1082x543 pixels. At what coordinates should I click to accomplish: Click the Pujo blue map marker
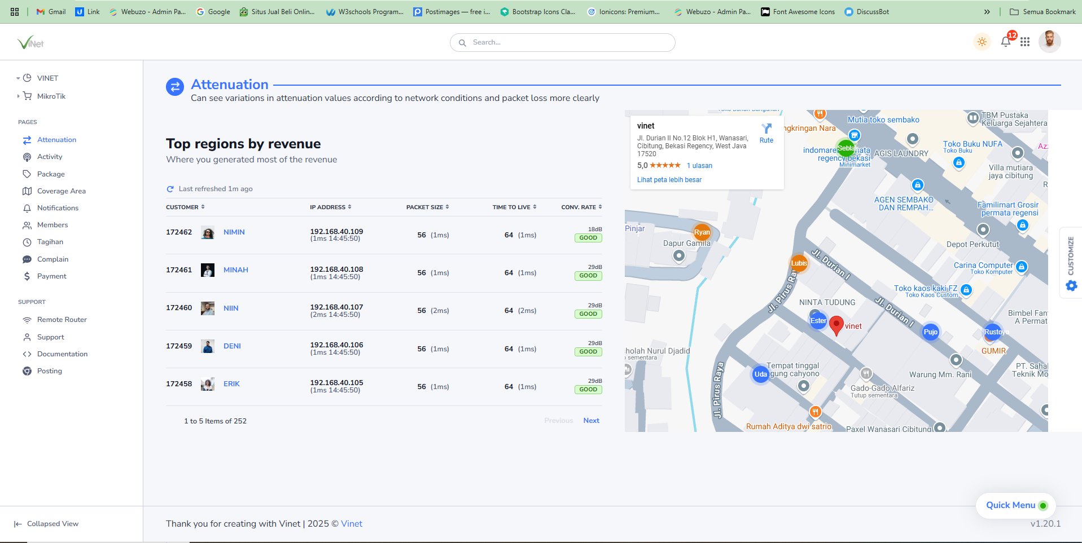pos(931,332)
